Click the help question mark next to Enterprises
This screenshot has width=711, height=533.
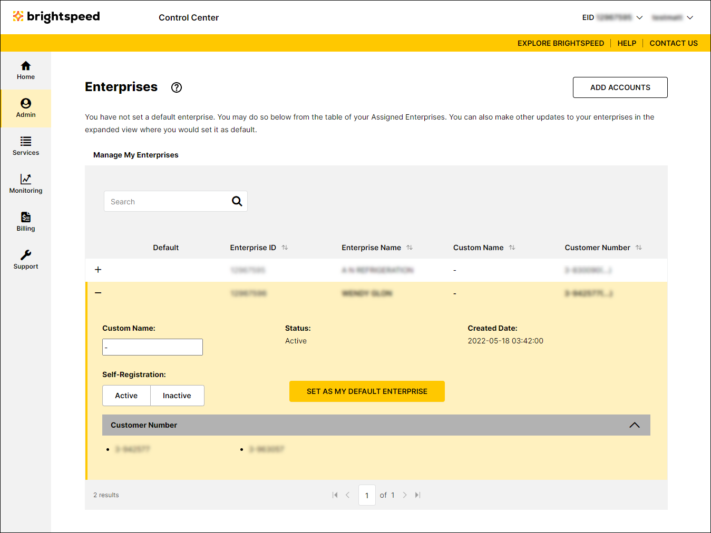pos(177,87)
